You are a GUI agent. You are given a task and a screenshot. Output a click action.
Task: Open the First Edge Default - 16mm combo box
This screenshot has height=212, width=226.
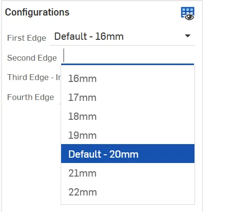point(122,36)
